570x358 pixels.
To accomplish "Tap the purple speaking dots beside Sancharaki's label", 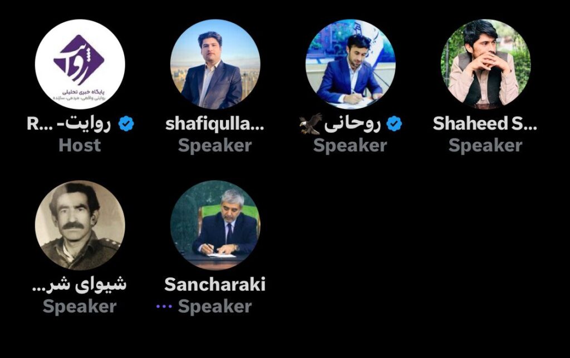I will [164, 306].
